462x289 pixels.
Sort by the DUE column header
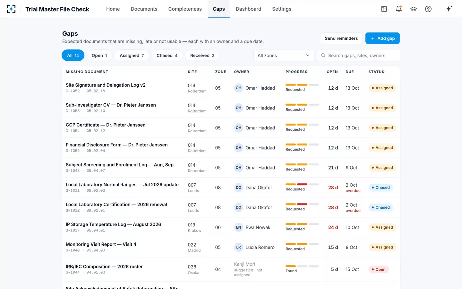(350, 72)
